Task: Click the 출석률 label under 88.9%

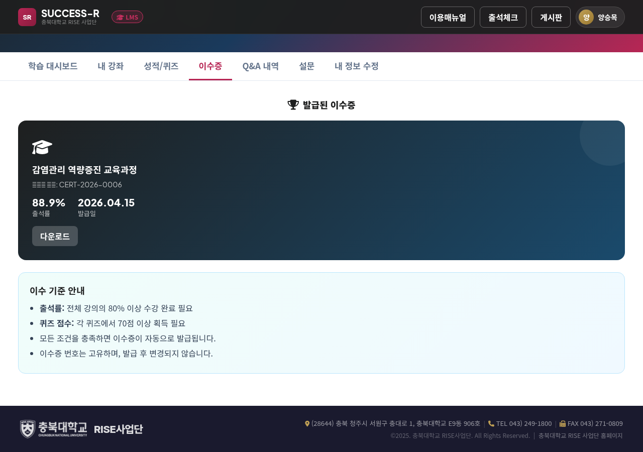Action: 41,213
